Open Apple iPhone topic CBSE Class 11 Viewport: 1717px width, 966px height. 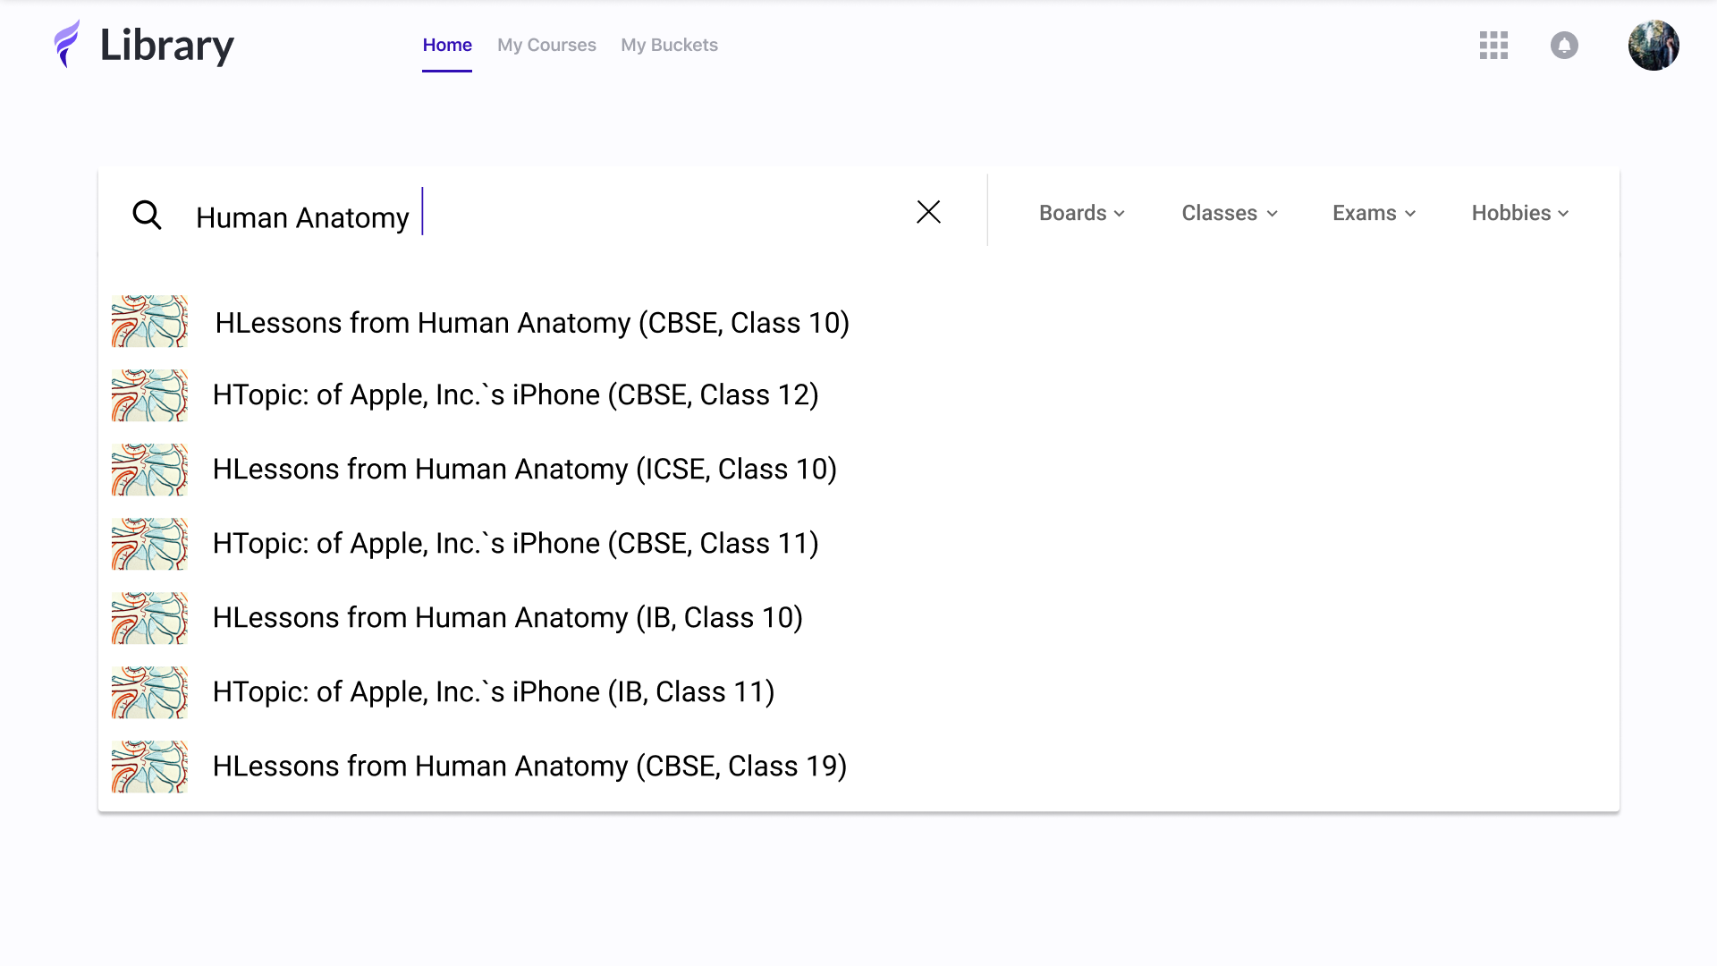point(515,544)
